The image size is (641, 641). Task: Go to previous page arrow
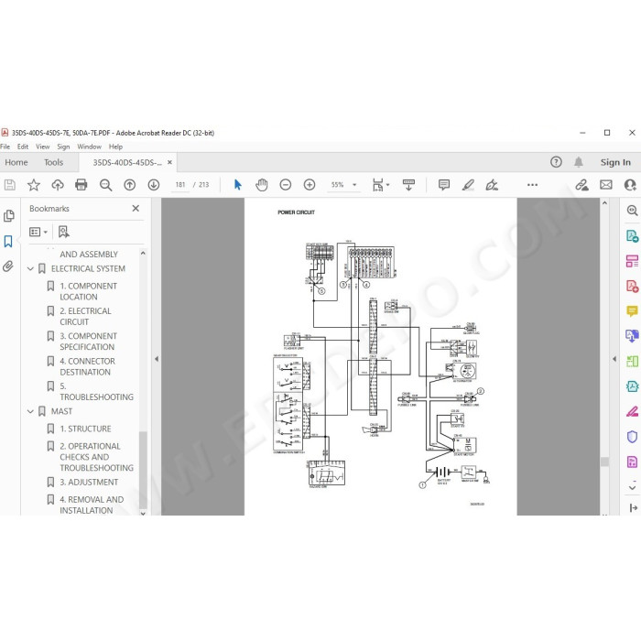pos(130,185)
